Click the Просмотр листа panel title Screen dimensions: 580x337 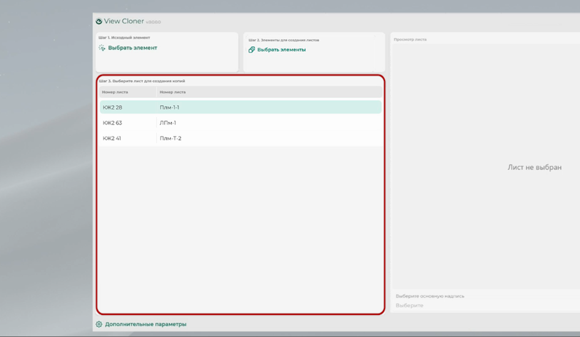[x=411, y=40]
